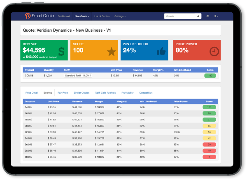Click the 24.0% discount cell
247x180 pixels.
coord(28,138)
